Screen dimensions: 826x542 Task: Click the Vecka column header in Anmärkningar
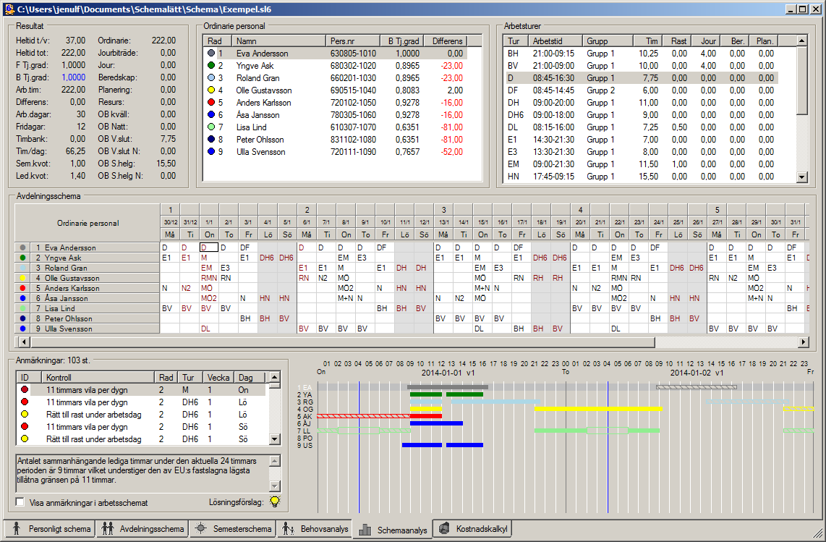tap(218, 378)
